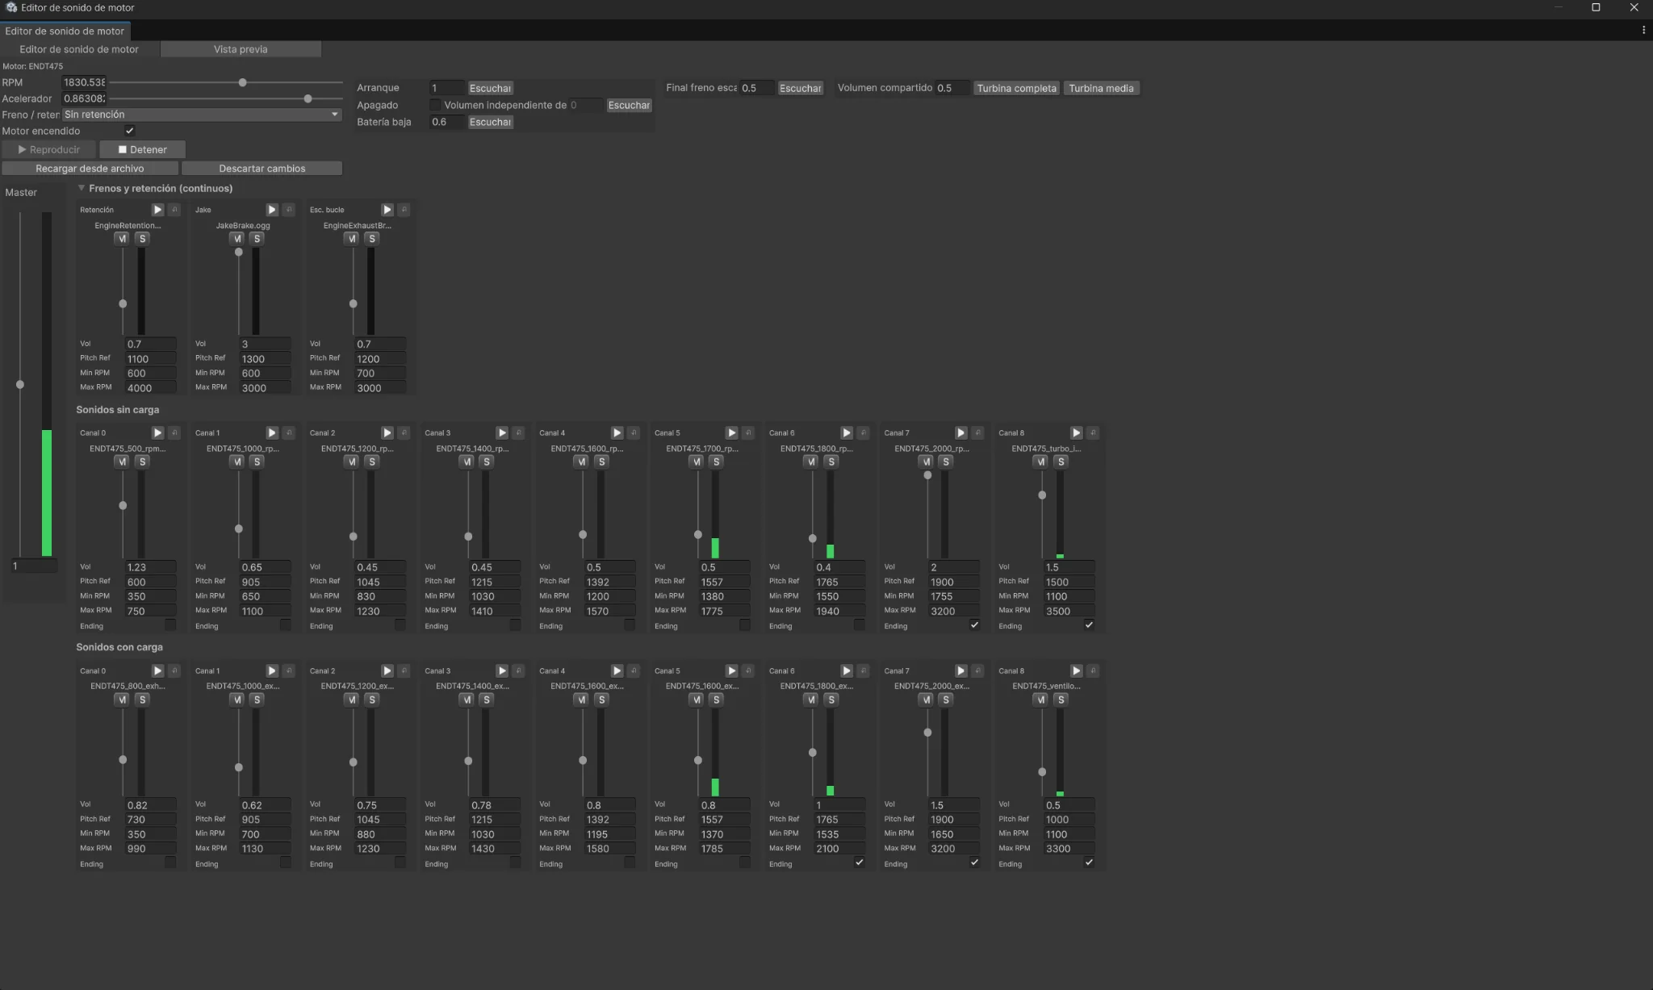Click the Jake channel volume fader handle
The width and height of the screenshot is (1653, 990).
238,253
